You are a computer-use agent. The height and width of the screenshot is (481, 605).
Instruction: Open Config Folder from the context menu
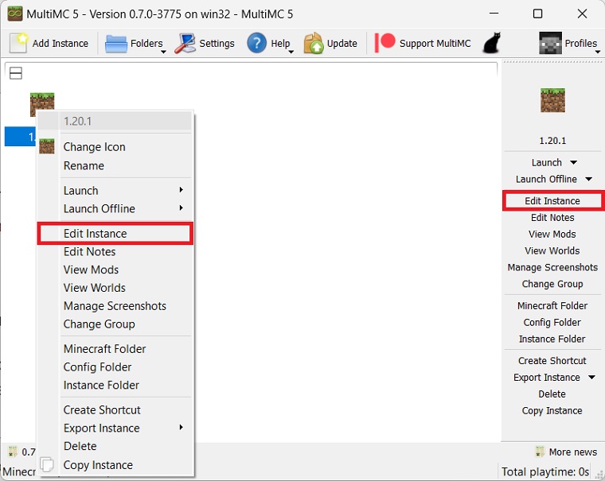(115, 367)
